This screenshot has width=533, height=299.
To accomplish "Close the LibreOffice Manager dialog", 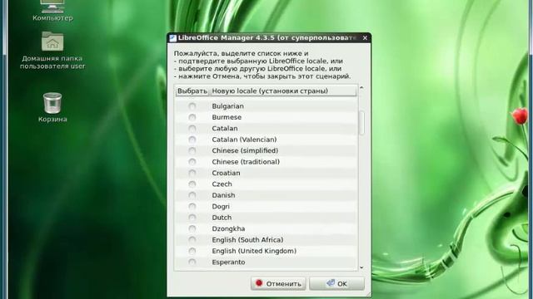I will 365,38.
